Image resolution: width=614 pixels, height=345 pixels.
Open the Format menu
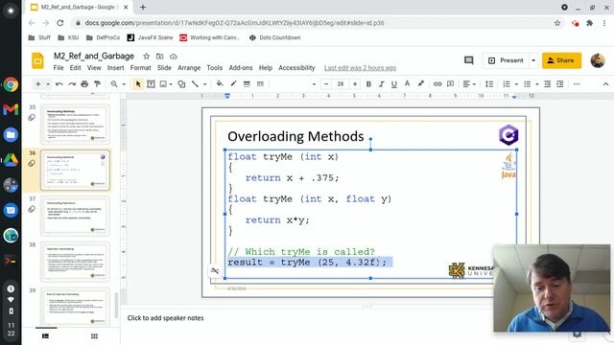point(141,68)
